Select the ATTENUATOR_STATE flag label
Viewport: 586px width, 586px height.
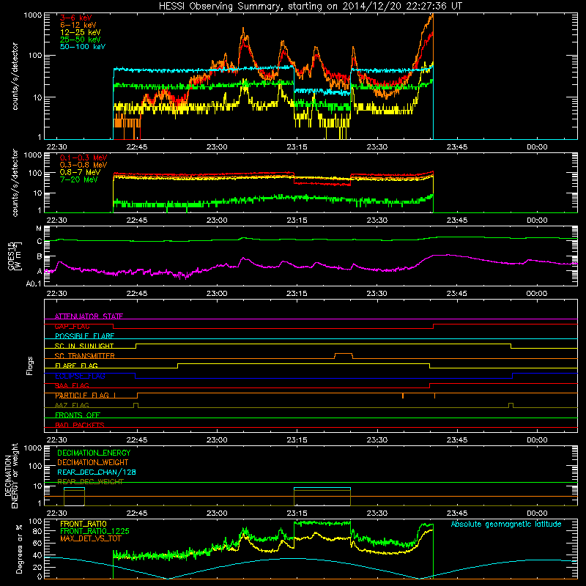pos(89,316)
